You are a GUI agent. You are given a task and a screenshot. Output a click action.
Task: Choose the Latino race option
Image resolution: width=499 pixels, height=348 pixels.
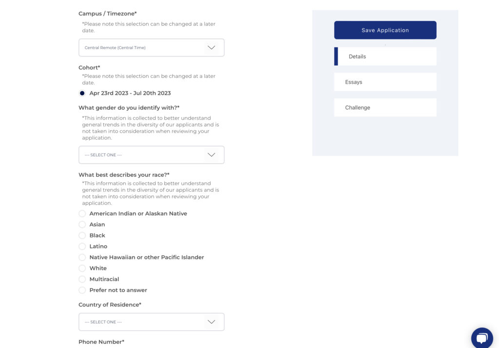pos(82,246)
